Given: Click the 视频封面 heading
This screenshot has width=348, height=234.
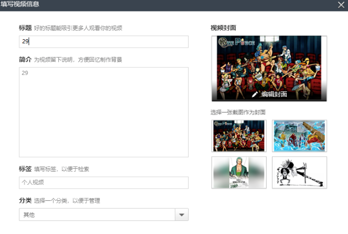Looking at the screenshot, I should click(x=223, y=28).
